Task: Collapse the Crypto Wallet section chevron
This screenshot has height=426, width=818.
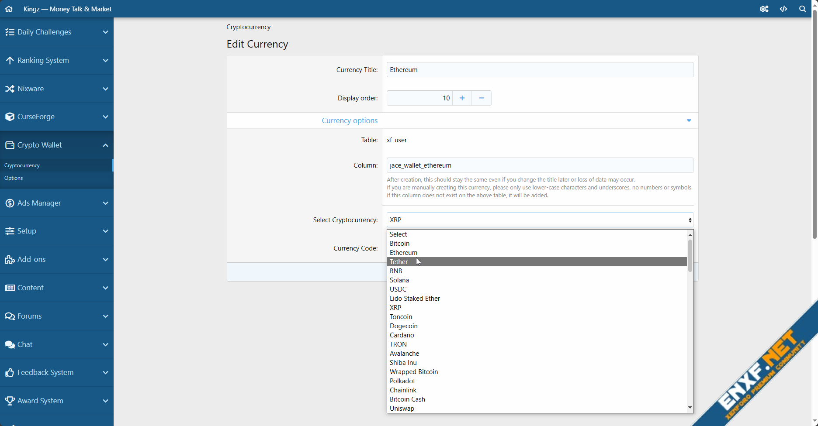Action: coord(105,145)
